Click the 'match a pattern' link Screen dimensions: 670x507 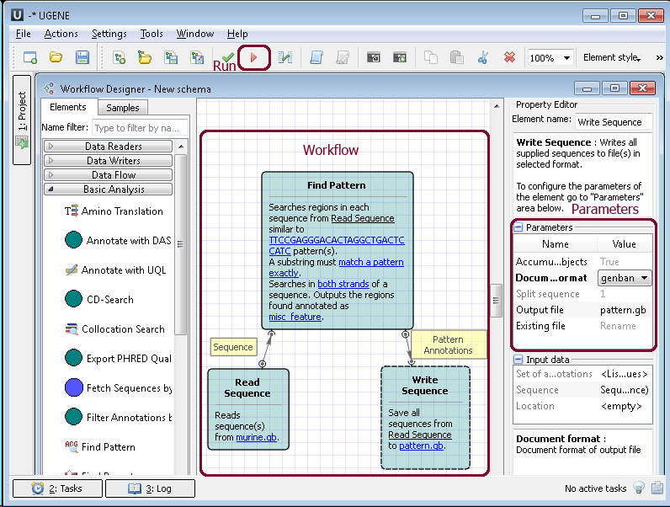(371, 262)
